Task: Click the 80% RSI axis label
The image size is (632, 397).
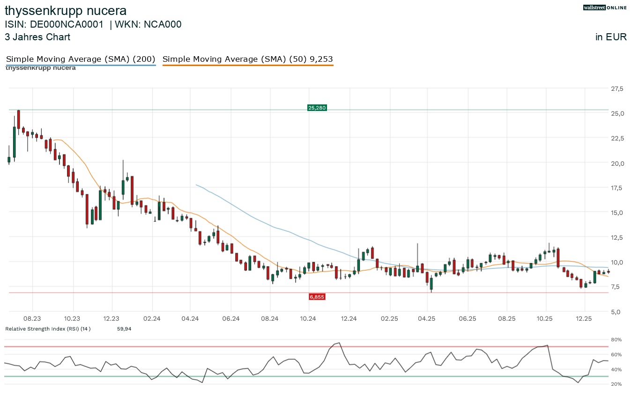Action: coord(616,339)
